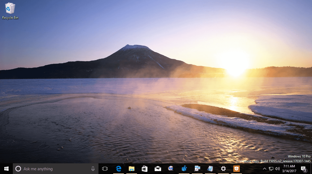Image resolution: width=312 pixels, height=174 pixels.
Task: Open Windows Defender Security Center
Action: (x=236, y=168)
